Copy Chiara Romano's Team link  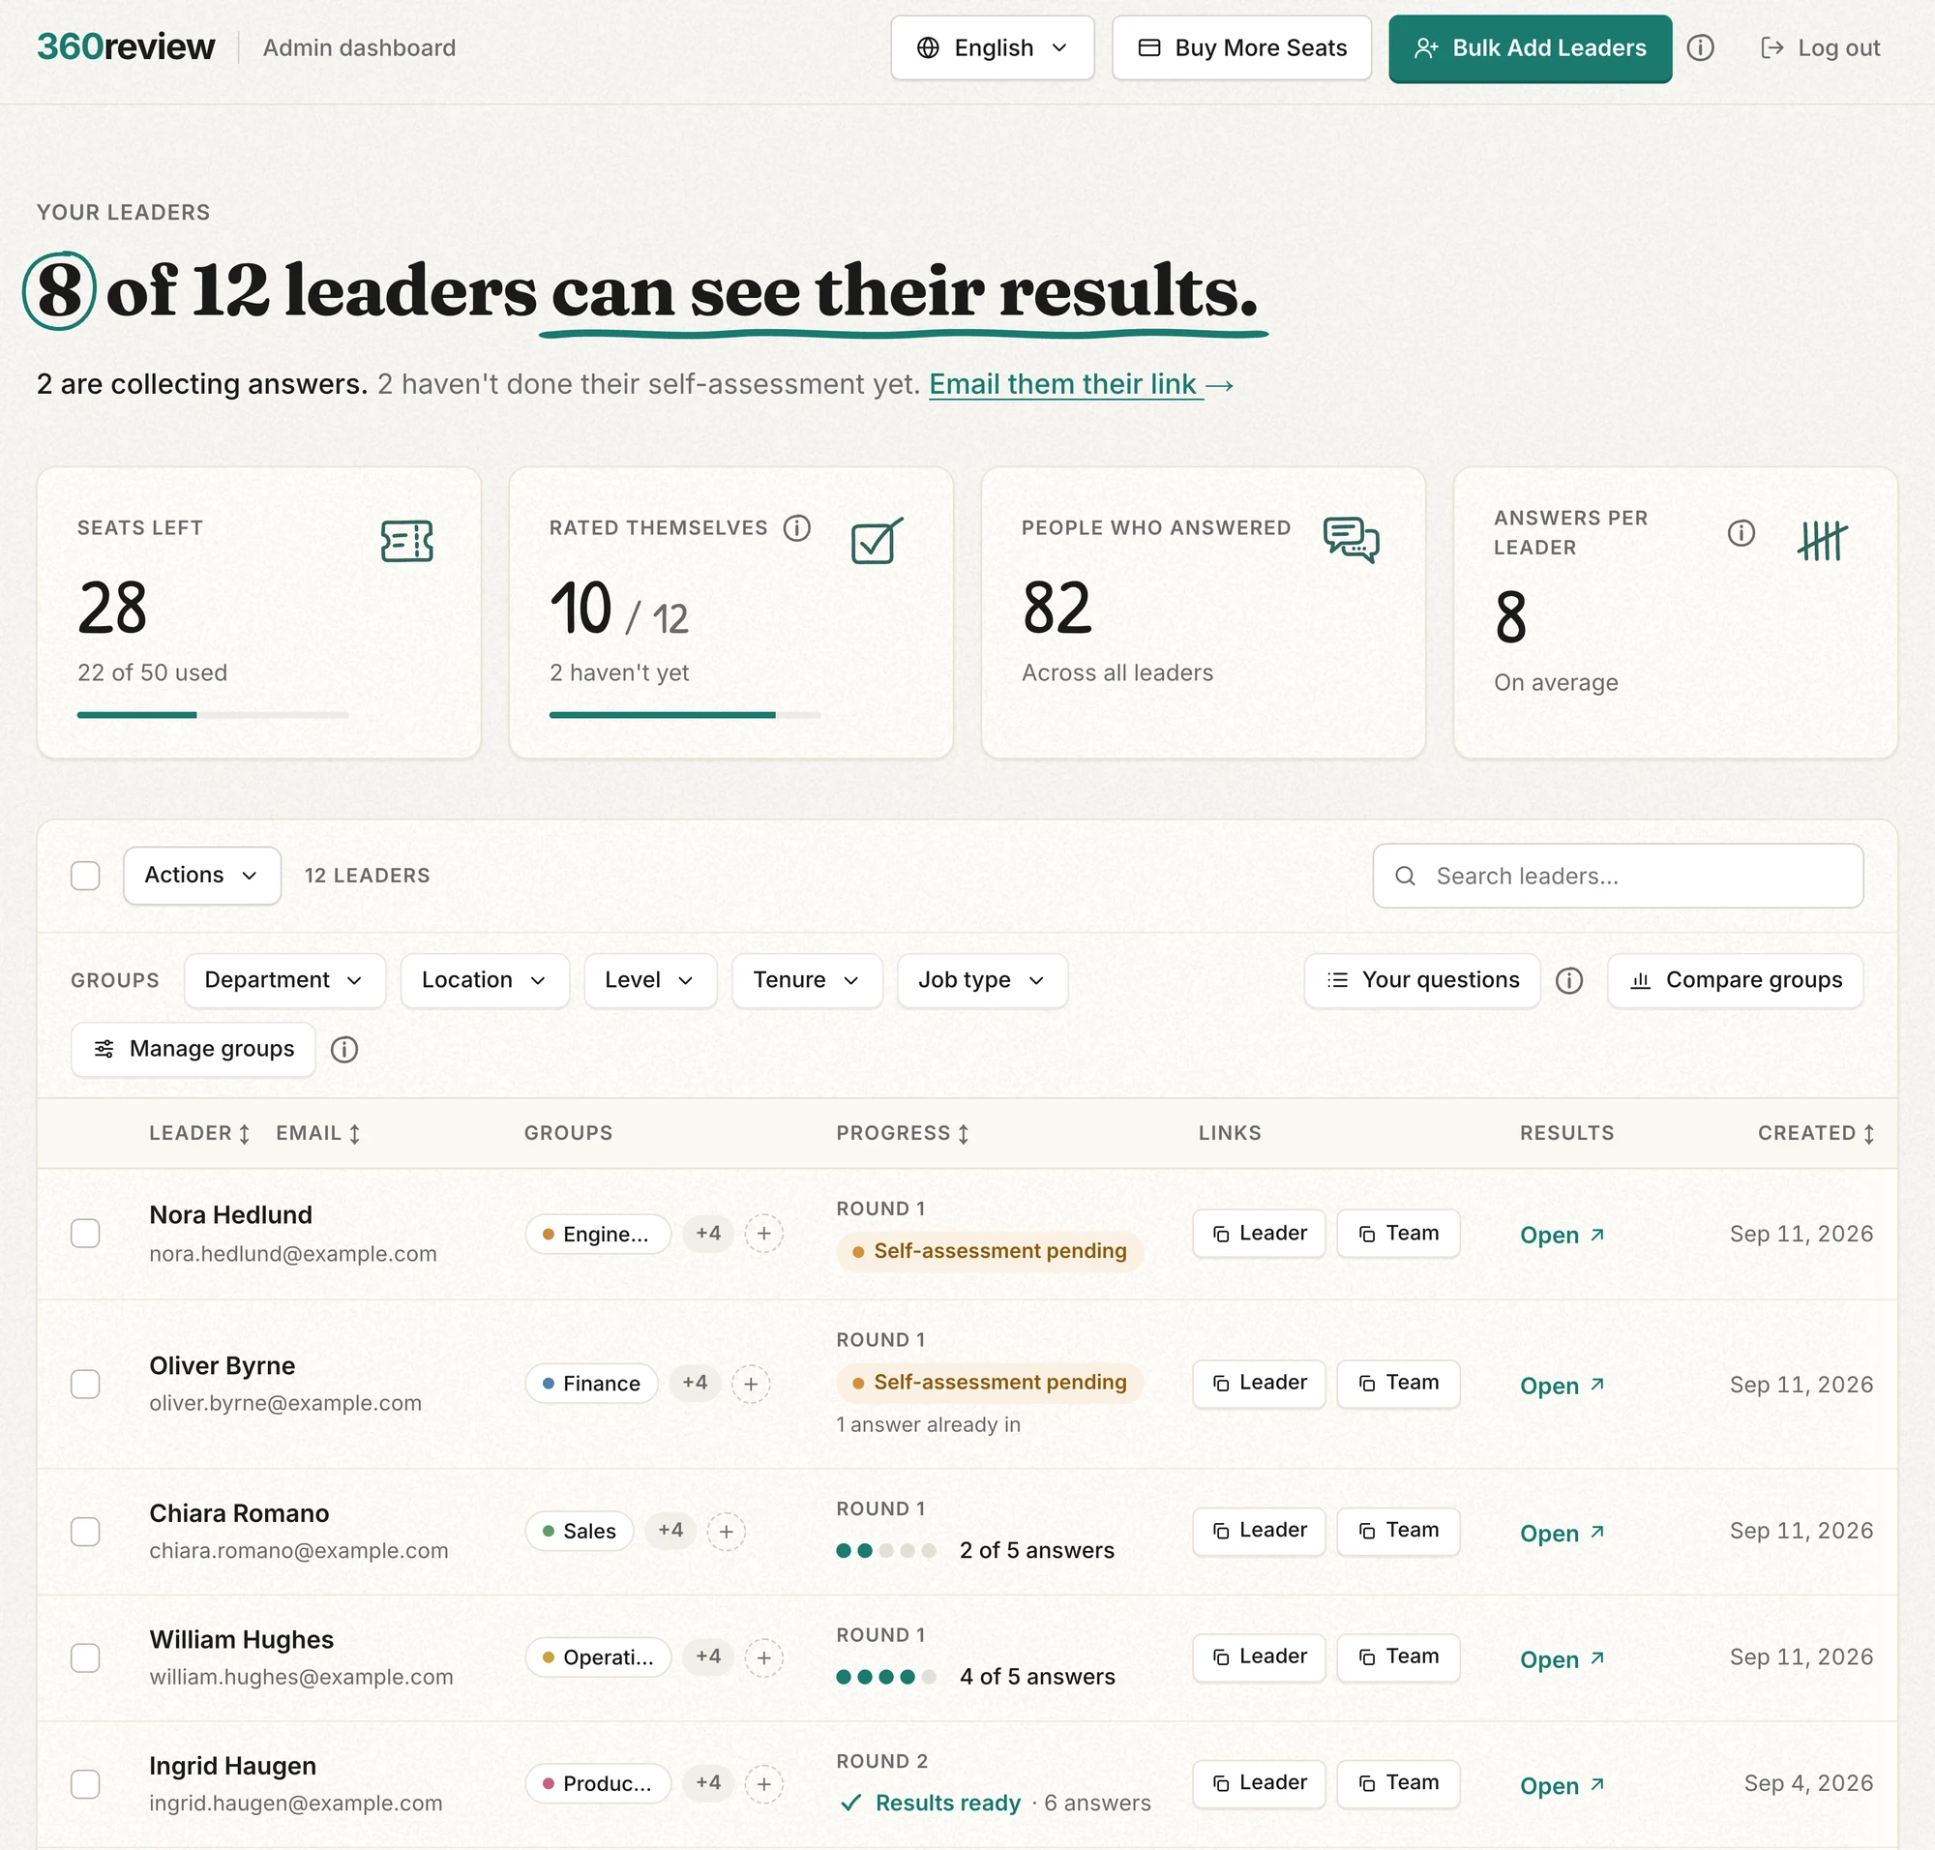pyautogui.click(x=1397, y=1532)
